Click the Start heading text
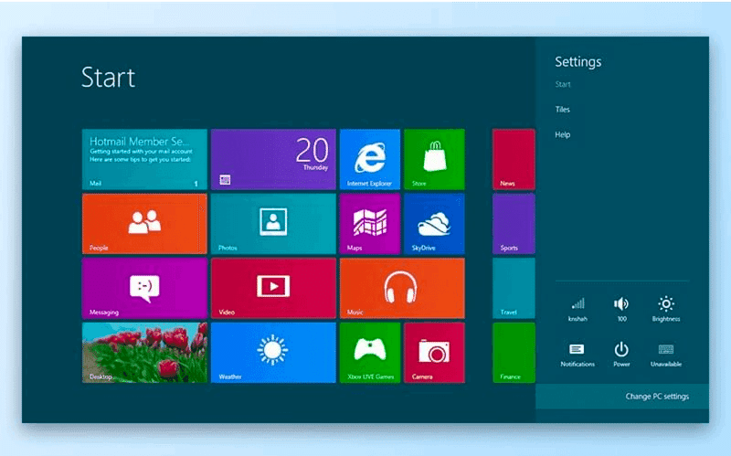The width and height of the screenshot is (731, 456). [x=108, y=77]
